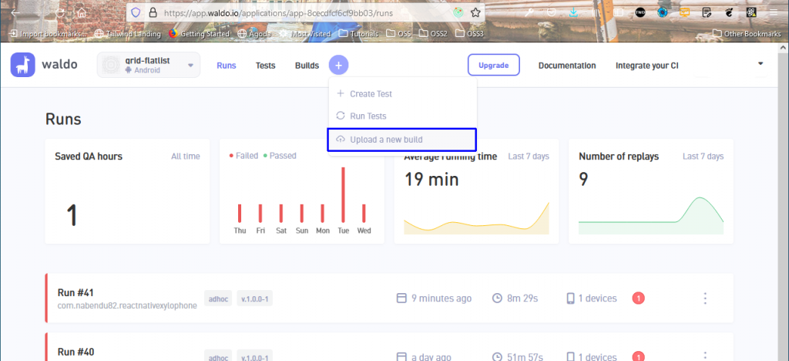Click the GNOME foot extension icon
Viewport: 789px width, 361px height.
(x=729, y=13)
